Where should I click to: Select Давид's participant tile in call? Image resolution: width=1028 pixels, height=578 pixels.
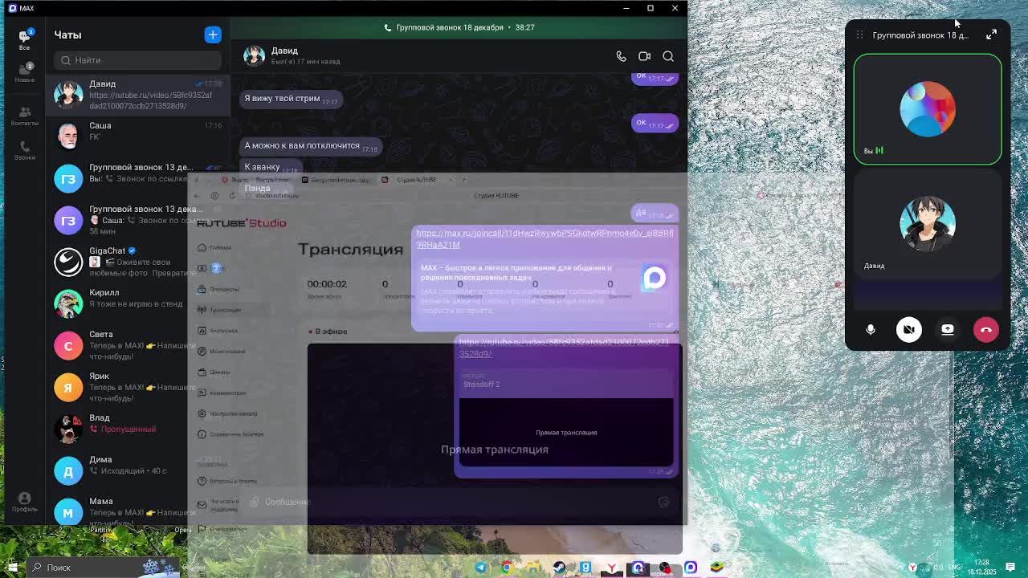point(928,225)
